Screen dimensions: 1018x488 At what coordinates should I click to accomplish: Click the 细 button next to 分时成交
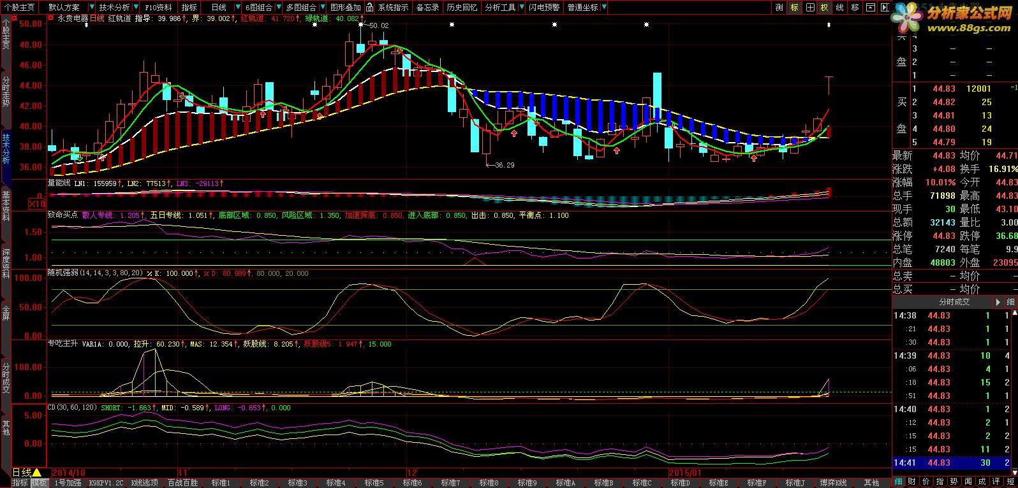point(1010,302)
